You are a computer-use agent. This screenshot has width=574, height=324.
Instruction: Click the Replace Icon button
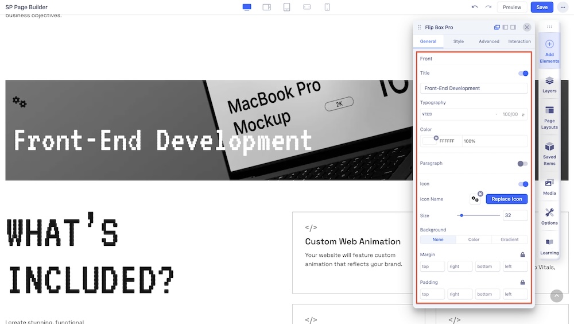coord(506,199)
